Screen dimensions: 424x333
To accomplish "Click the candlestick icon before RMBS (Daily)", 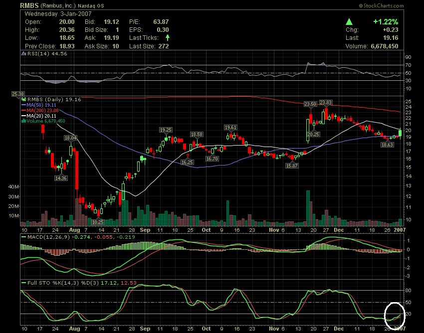I will pos(23,100).
